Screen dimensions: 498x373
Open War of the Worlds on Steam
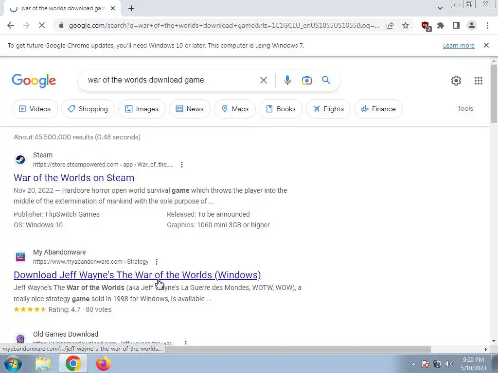[74, 178]
